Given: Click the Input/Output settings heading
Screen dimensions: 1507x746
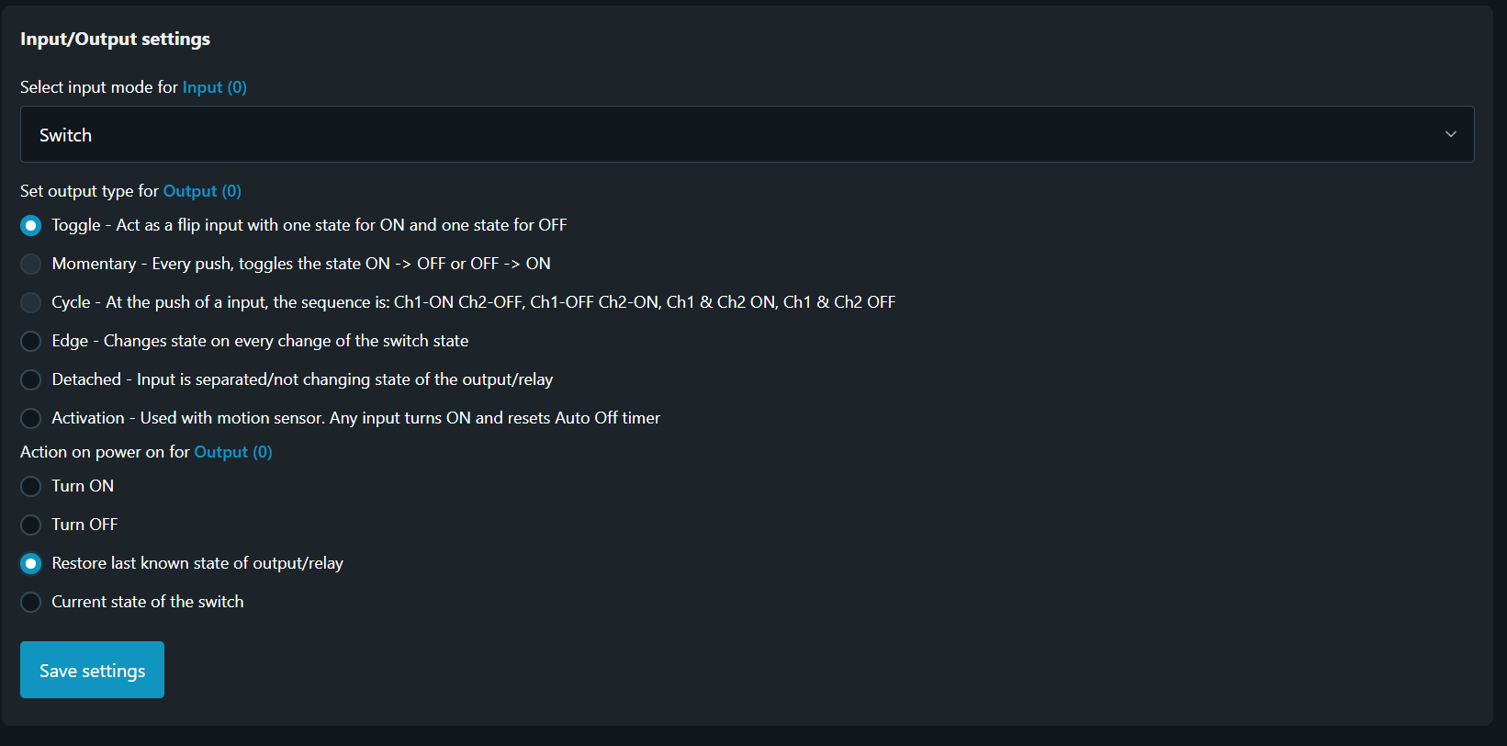Looking at the screenshot, I should pyautogui.click(x=115, y=39).
